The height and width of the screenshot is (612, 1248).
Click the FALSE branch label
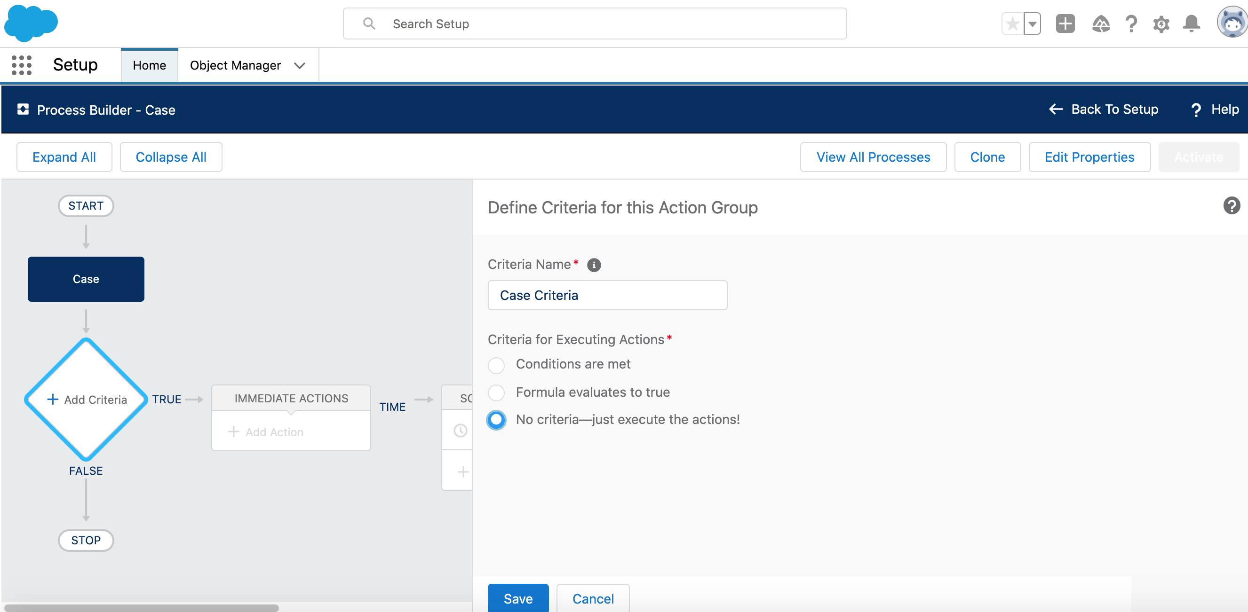(86, 471)
